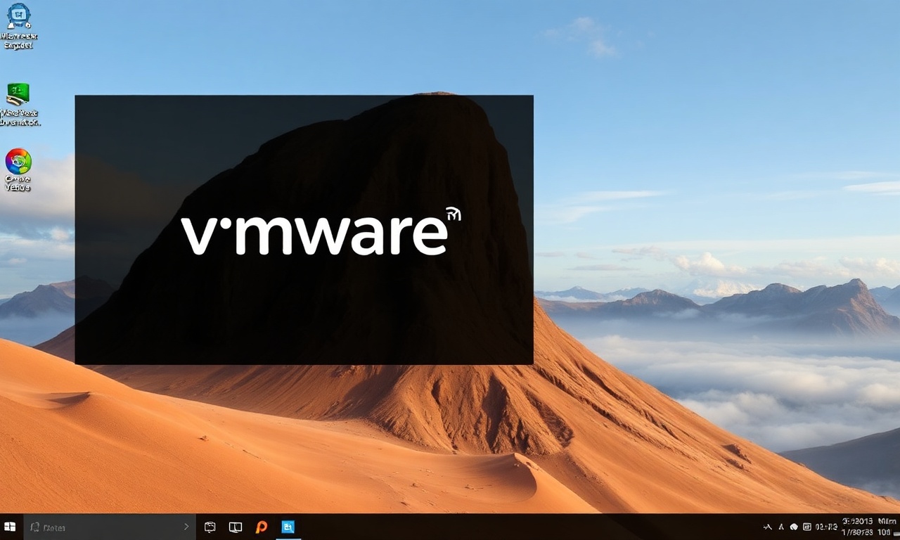Click the taskbar search box
The width and height of the screenshot is (900, 540).
[109, 527]
